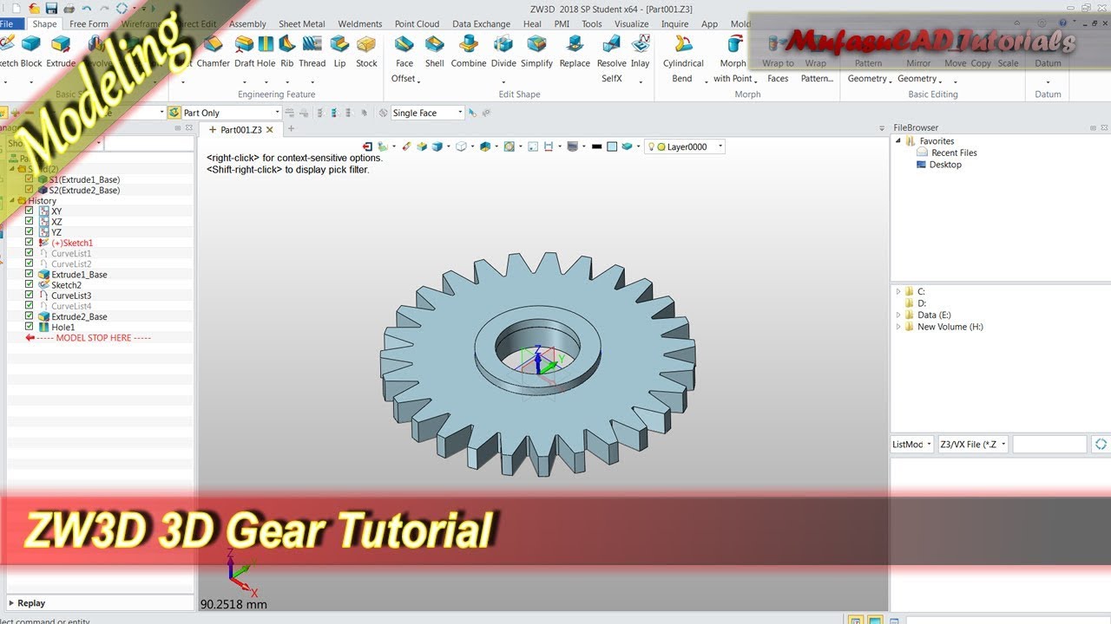
Task: Open the Free Form ribbon tab
Action: coord(89,24)
